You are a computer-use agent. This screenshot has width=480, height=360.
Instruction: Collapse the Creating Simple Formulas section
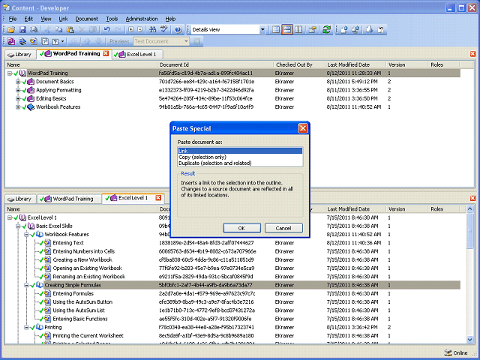(x=27, y=285)
